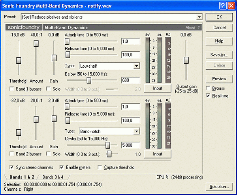237x195 pixels.
Task: Click the Center frequency field showing 5 000
Action: [131, 145]
